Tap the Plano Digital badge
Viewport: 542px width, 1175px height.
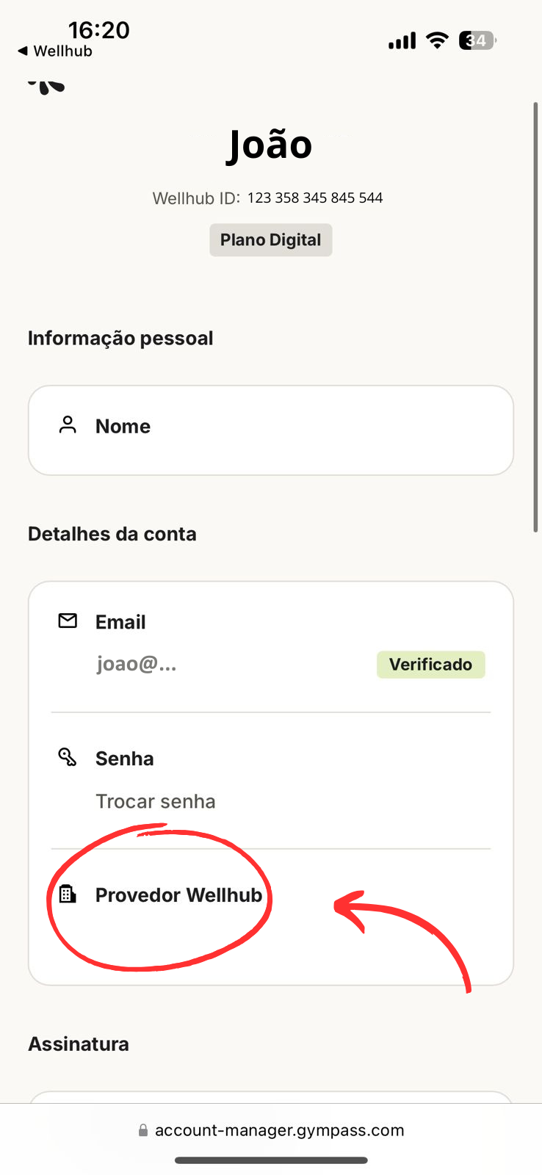270,240
